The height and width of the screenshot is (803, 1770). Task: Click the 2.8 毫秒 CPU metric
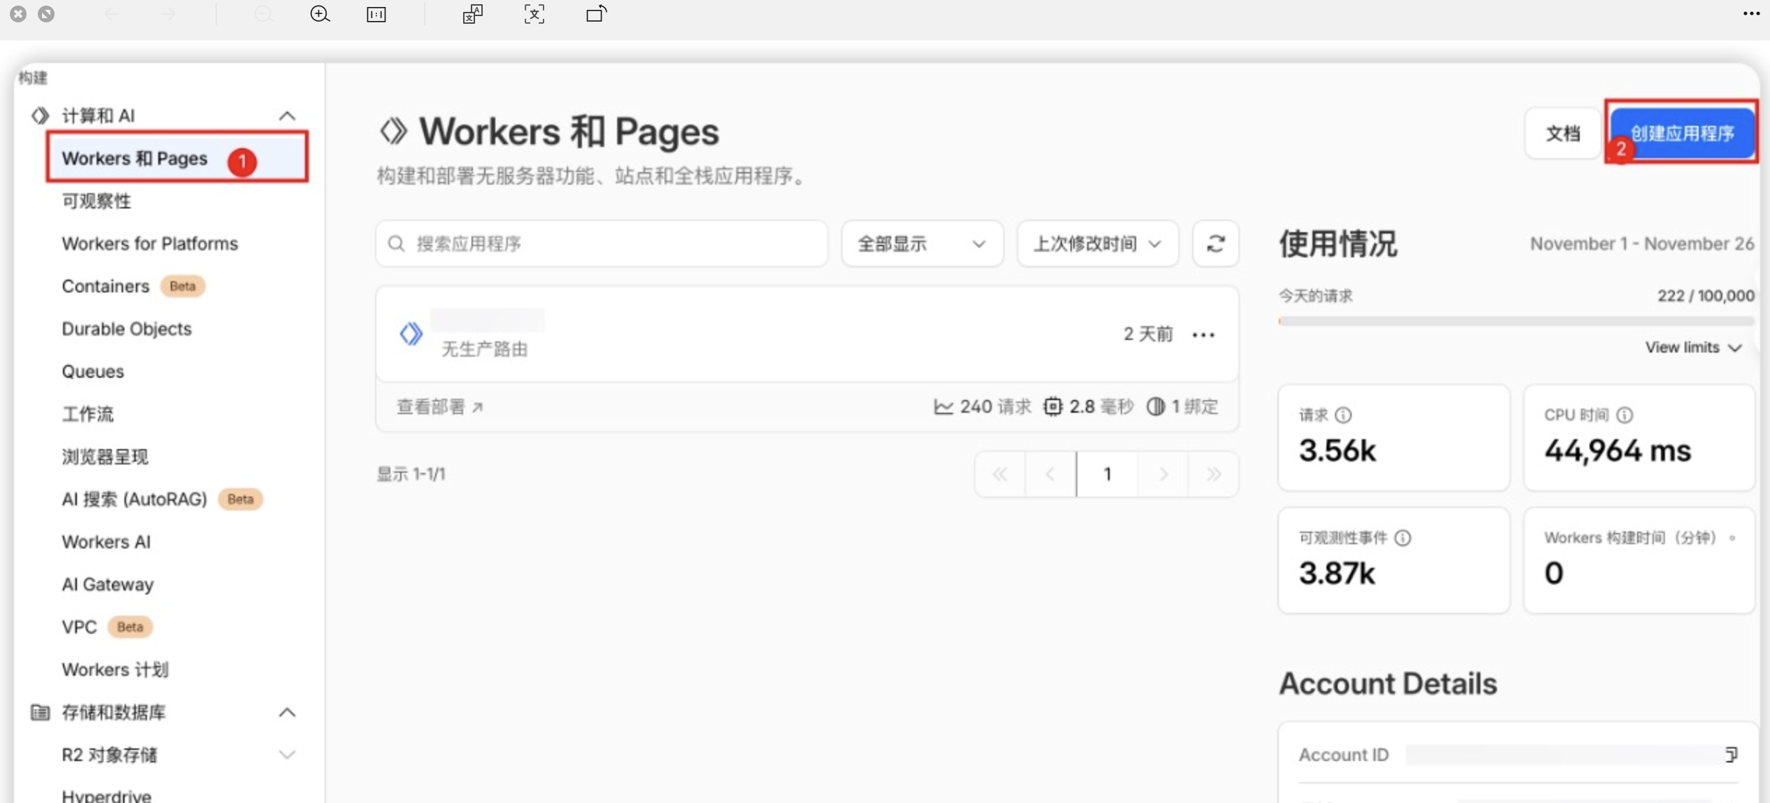(1088, 406)
